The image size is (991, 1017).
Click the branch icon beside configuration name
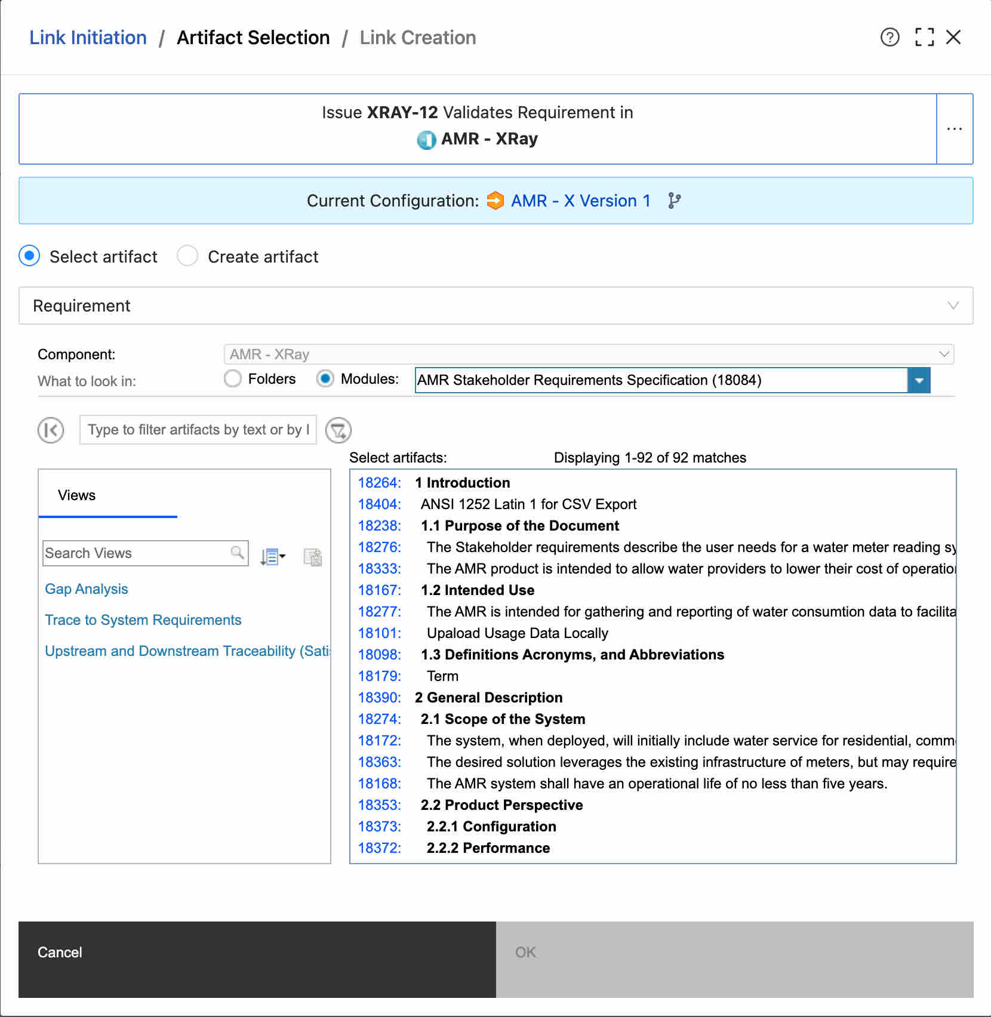[674, 201]
